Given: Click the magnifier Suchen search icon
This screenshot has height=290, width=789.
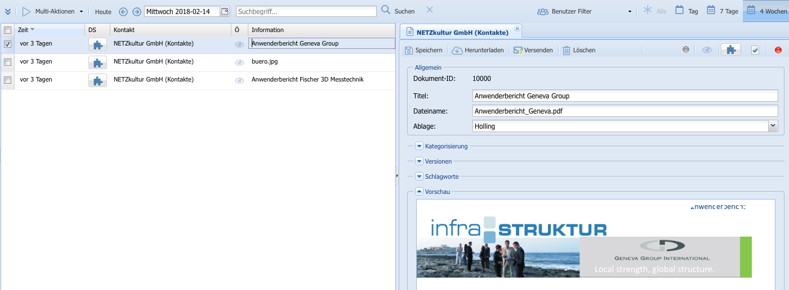Looking at the screenshot, I should pos(386,10).
